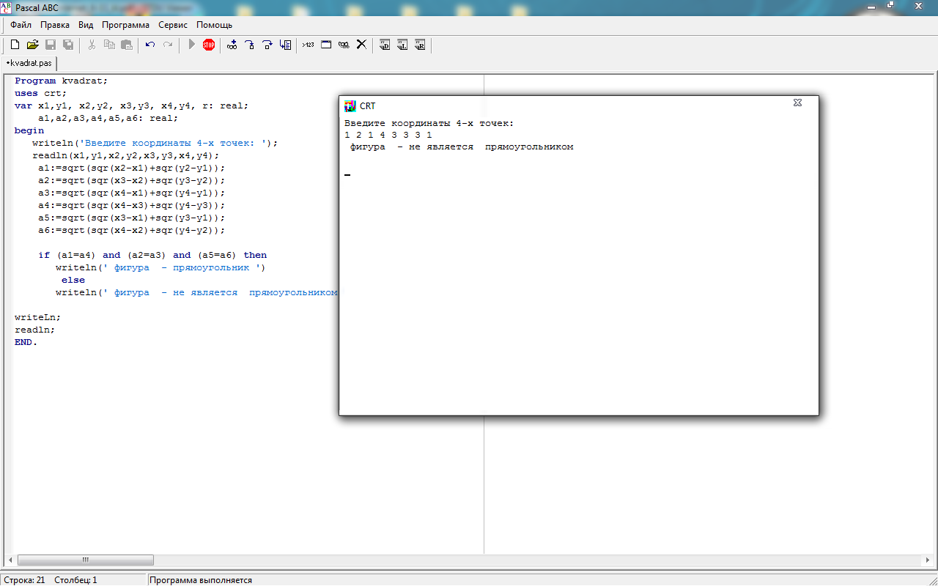Click the toolbar icon labeled L
This screenshot has height=586, width=938.
click(x=402, y=45)
